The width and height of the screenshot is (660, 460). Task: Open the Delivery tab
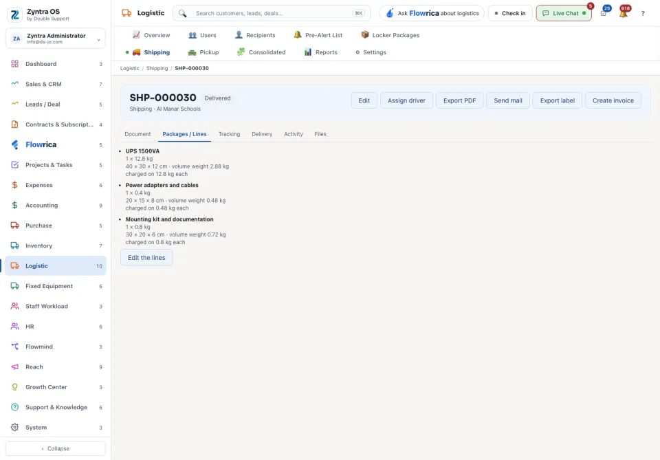tap(262, 134)
